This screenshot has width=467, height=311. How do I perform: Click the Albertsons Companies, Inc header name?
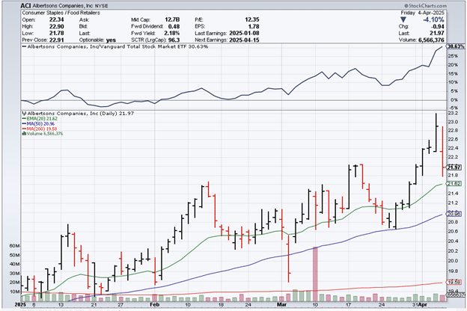click(x=63, y=6)
